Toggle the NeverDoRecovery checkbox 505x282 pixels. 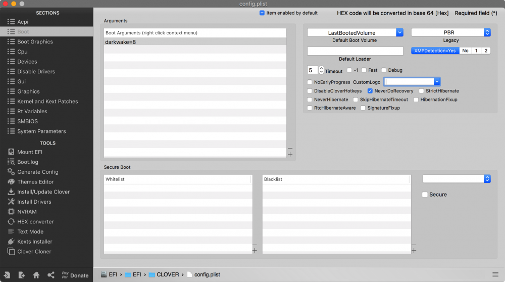[x=370, y=91]
